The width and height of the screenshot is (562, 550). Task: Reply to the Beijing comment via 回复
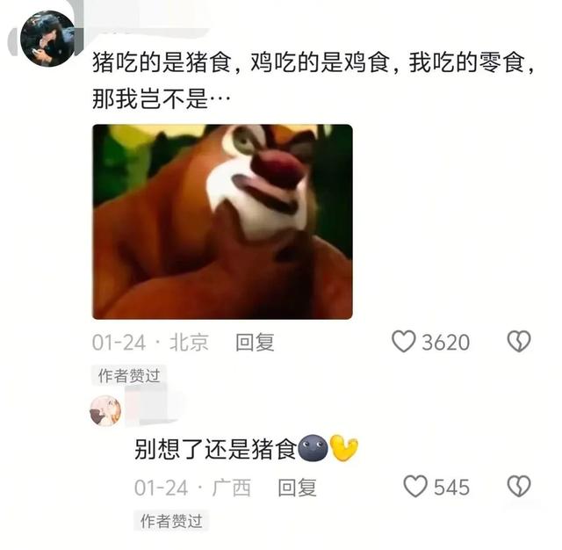click(x=255, y=342)
